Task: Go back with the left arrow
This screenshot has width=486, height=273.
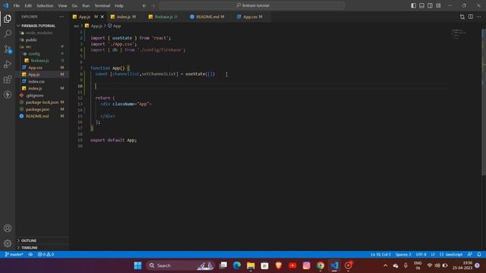Action: click(144, 5)
